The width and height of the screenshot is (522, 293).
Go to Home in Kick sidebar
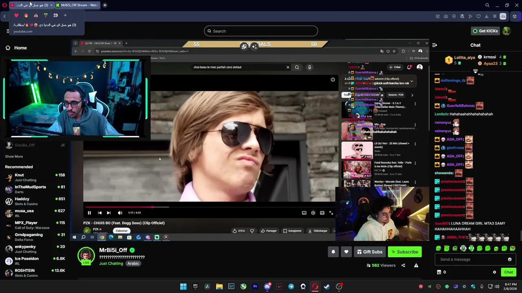pos(16,48)
